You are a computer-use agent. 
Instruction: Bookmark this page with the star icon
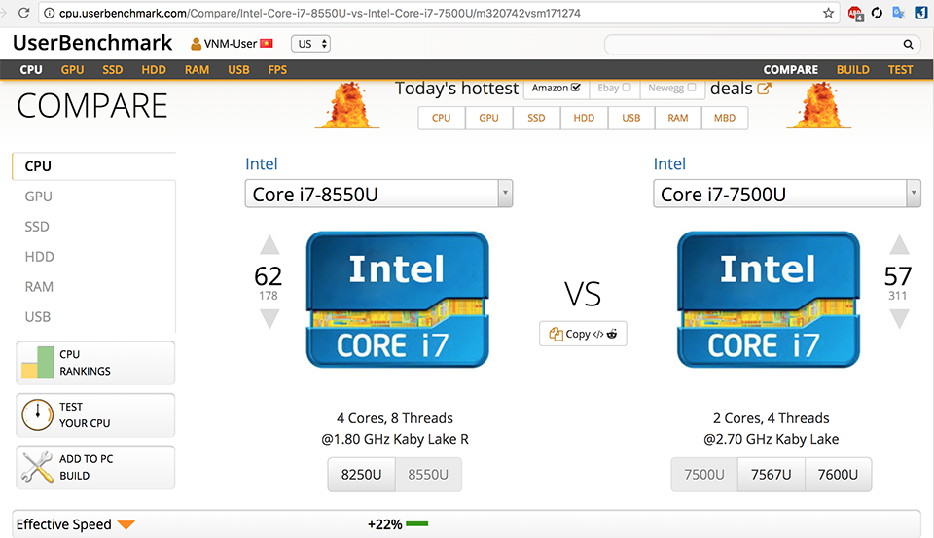(x=828, y=13)
